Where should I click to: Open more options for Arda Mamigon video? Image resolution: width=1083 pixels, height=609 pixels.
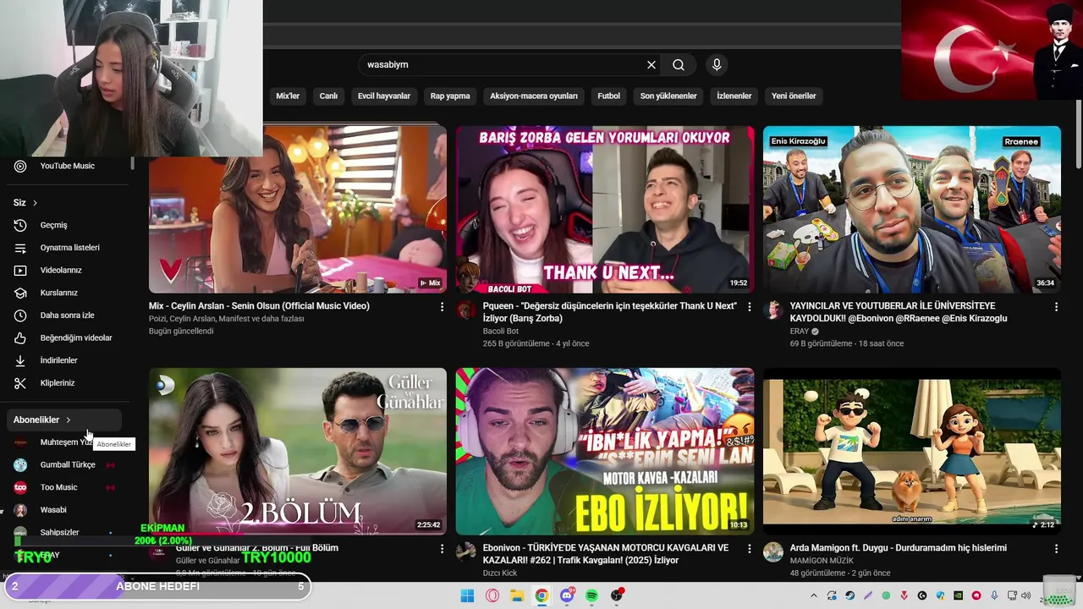(x=1056, y=549)
